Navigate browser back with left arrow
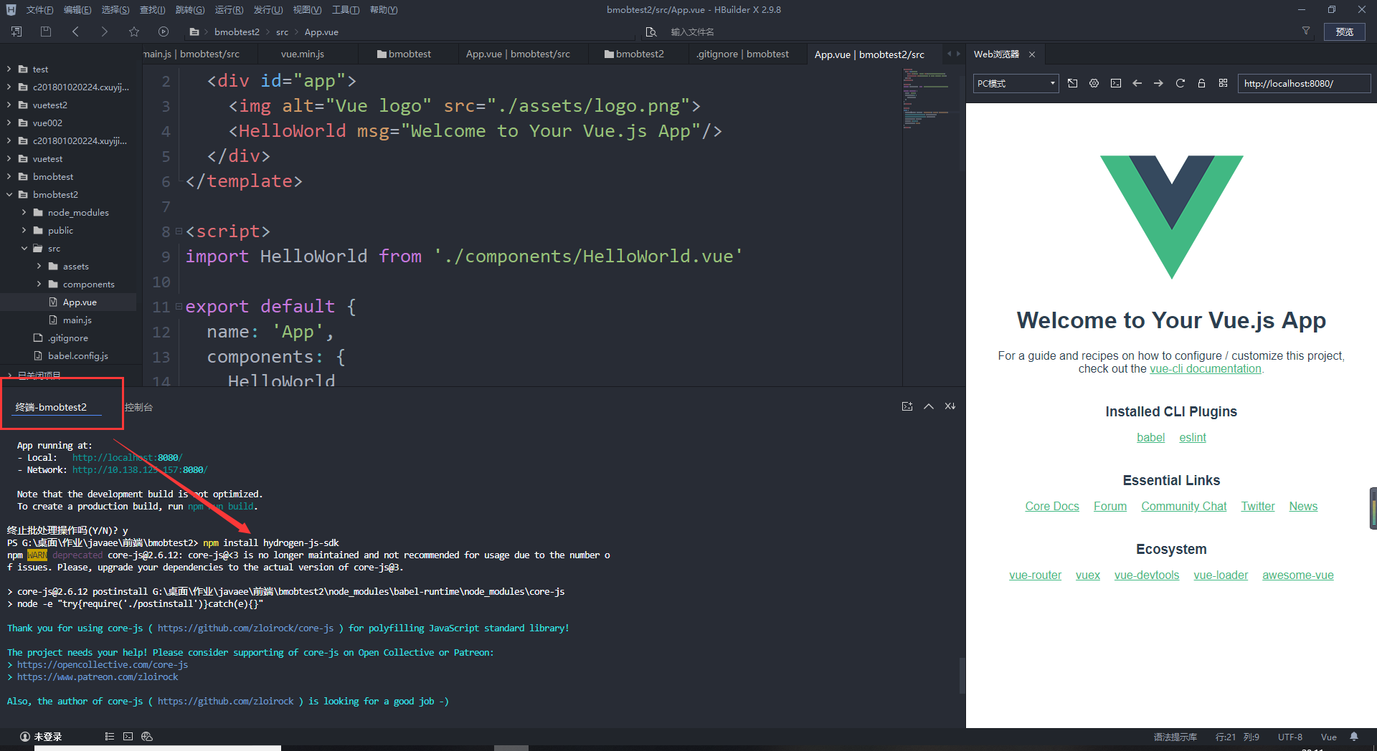Viewport: 1377px width, 751px height. (1137, 83)
